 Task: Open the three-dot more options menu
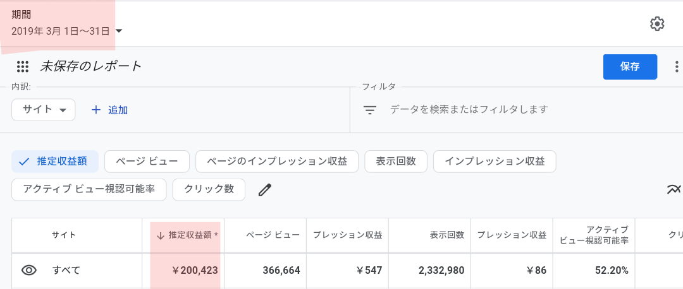pyautogui.click(x=677, y=66)
